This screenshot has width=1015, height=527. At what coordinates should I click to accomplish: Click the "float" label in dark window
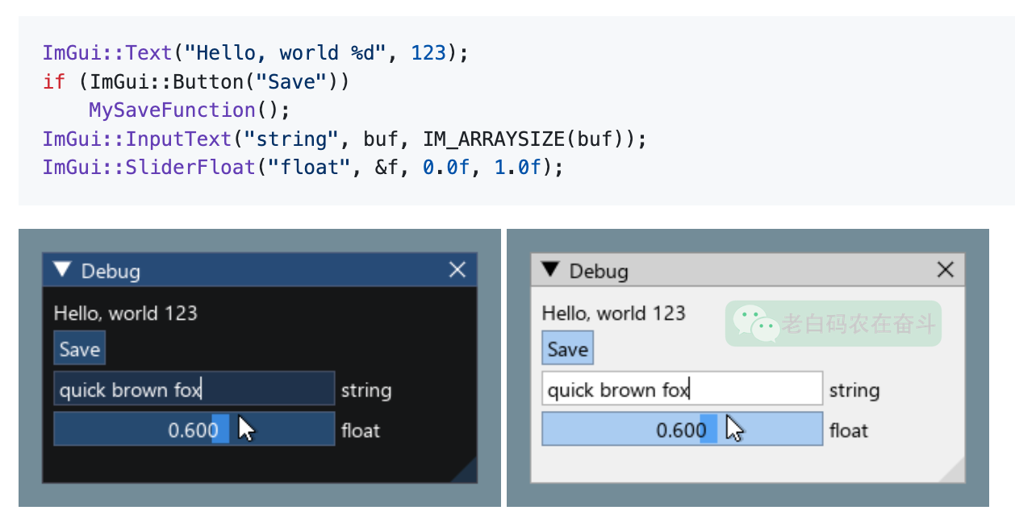pos(361,430)
